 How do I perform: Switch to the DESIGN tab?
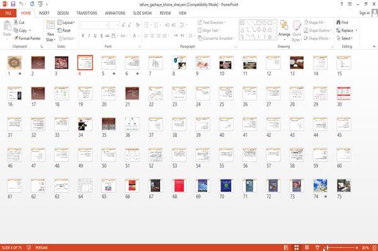point(63,13)
